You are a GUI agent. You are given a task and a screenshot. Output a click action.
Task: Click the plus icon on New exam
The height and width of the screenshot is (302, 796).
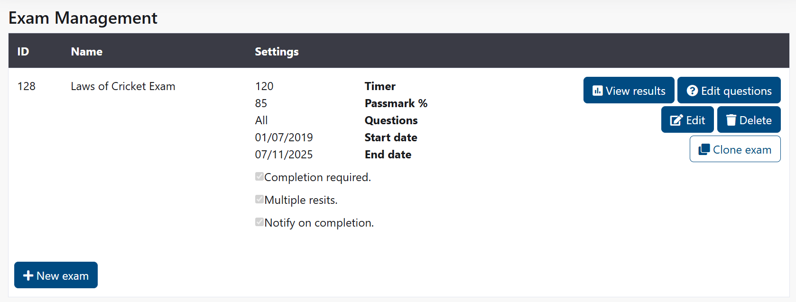[28, 275]
